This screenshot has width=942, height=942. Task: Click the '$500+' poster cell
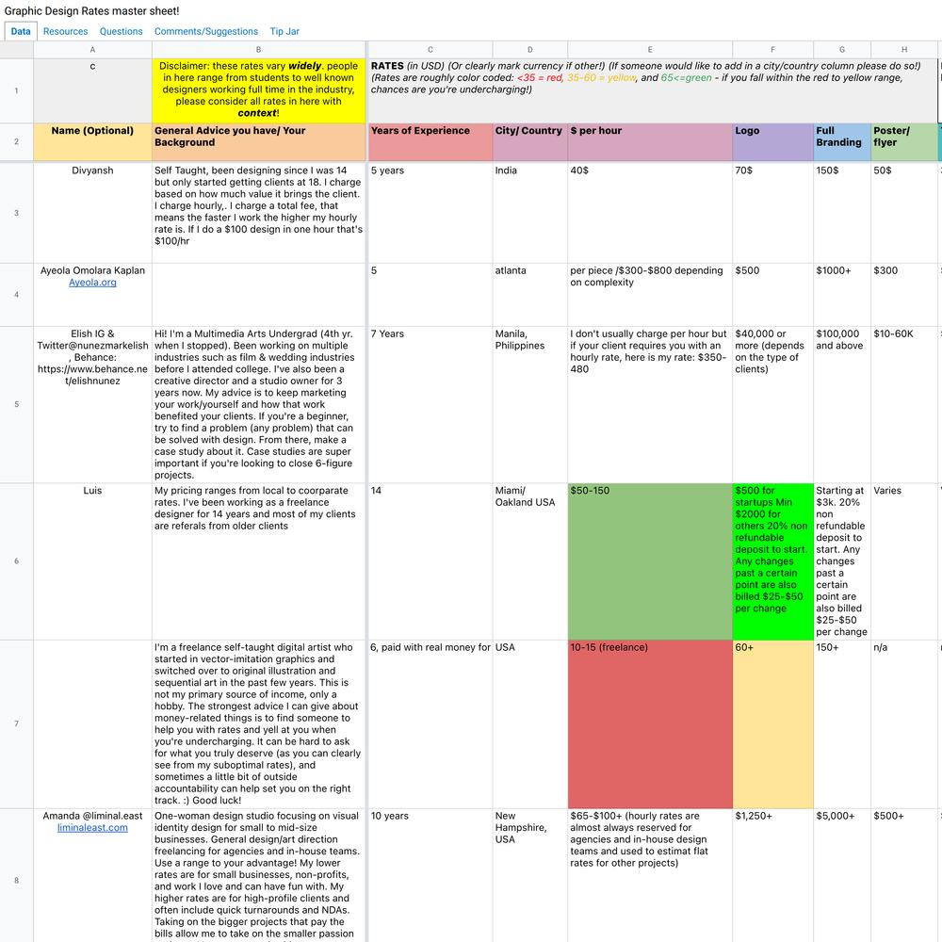pyautogui.click(x=904, y=875)
